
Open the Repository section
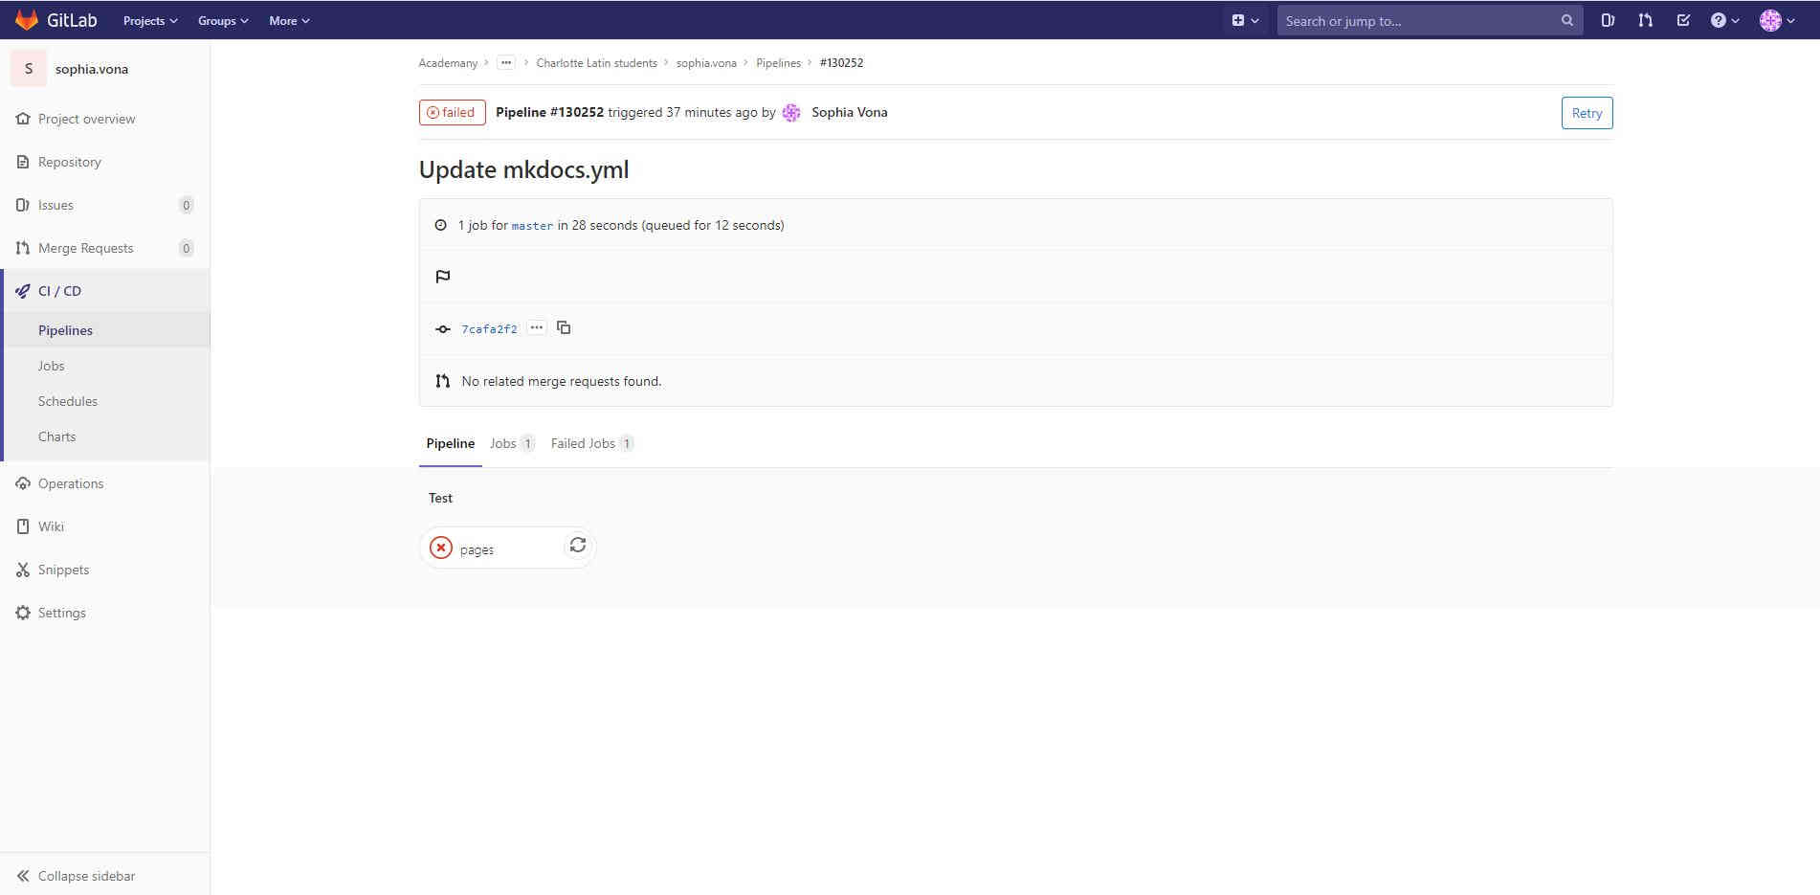[104, 162]
